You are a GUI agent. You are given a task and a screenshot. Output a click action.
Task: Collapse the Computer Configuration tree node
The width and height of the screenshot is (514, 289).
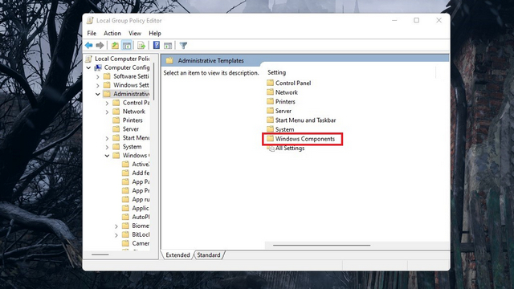[x=88, y=67]
